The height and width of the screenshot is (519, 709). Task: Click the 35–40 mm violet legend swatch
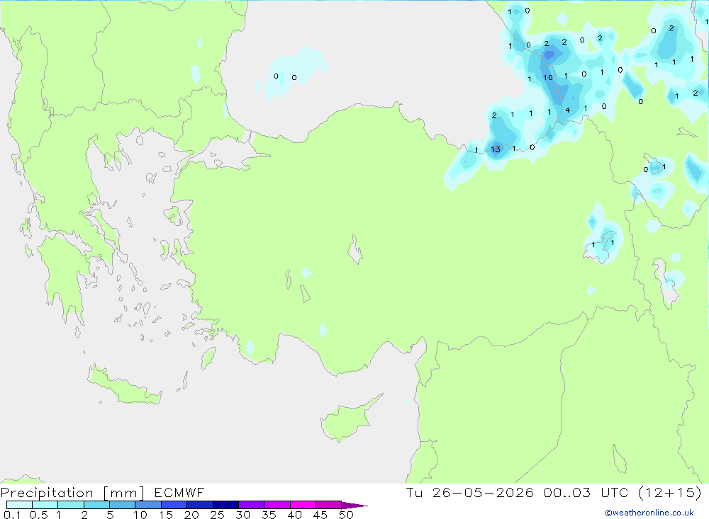click(x=277, y=505)
